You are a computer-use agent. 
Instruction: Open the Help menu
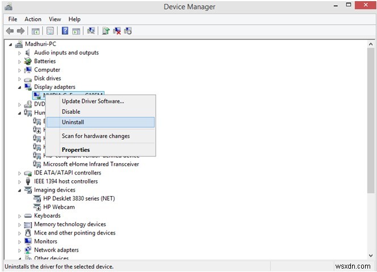click(74, 19)
